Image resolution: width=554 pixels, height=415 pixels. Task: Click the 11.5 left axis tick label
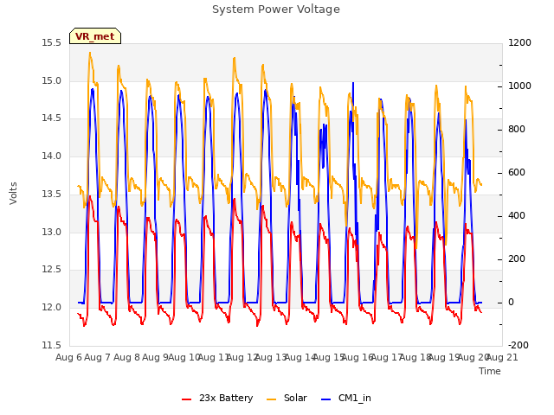[x=52, y=345]
